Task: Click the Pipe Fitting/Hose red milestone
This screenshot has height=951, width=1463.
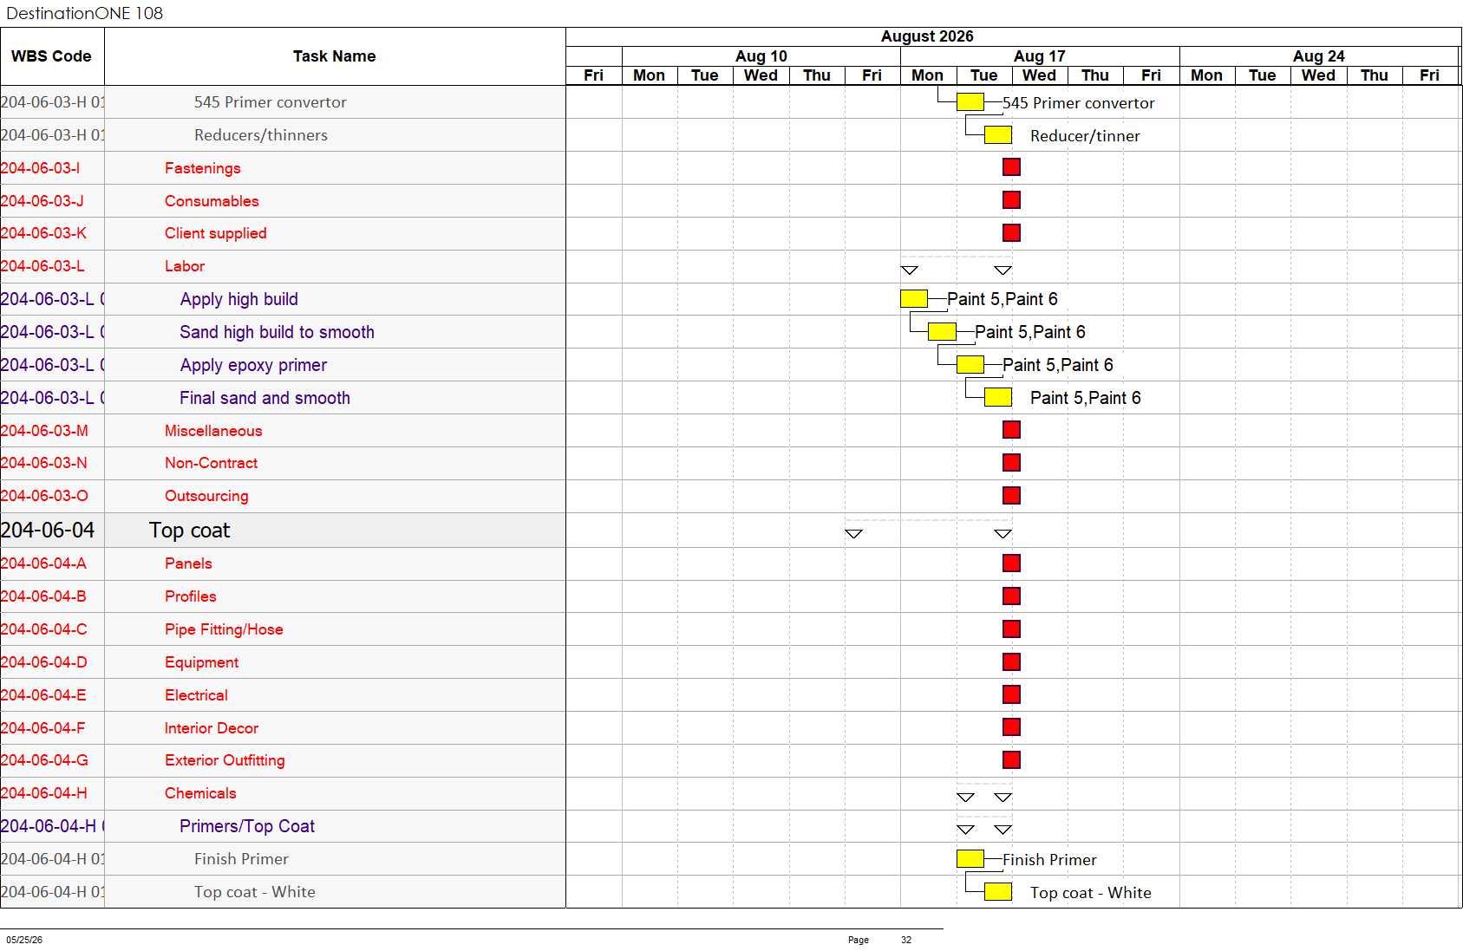Action: click(x=1011, y=629)
